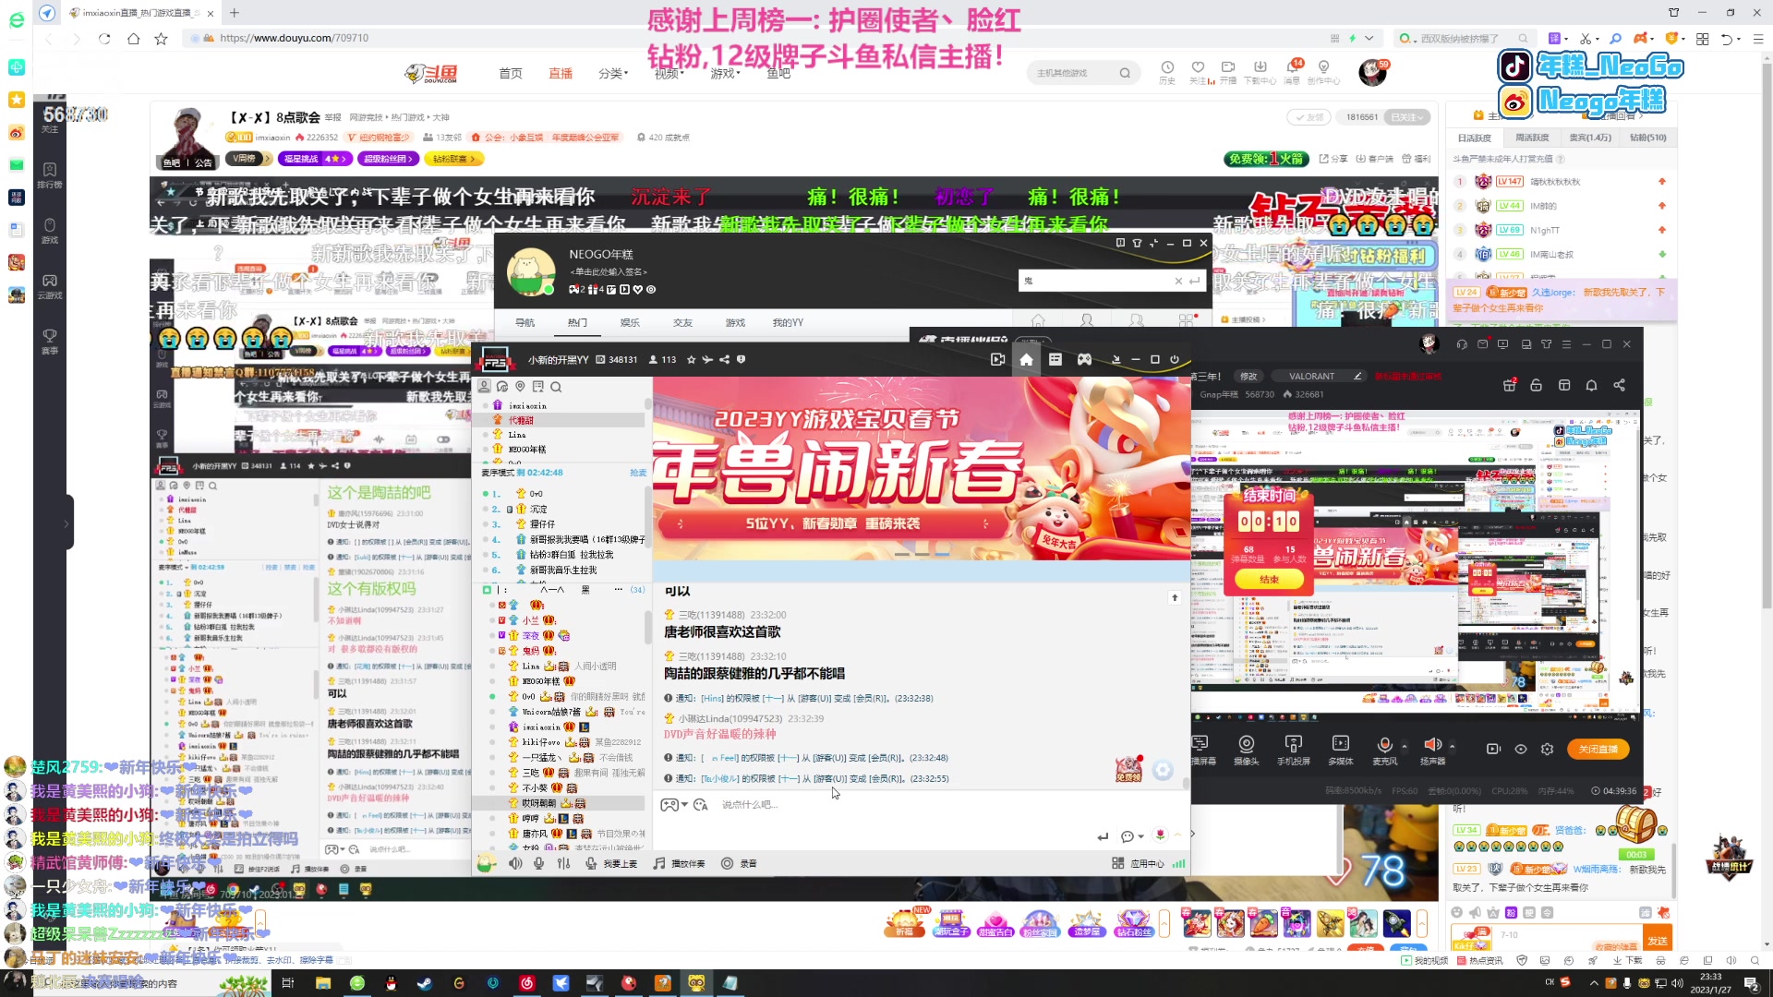The image size is (1773, 997).
Task: Open the template list icon in YY title bar
Action: tap(1055, 360)
